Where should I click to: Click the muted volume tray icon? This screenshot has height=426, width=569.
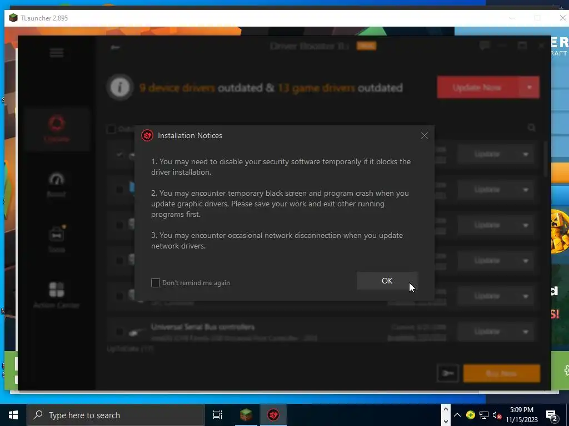pos(497,415)
